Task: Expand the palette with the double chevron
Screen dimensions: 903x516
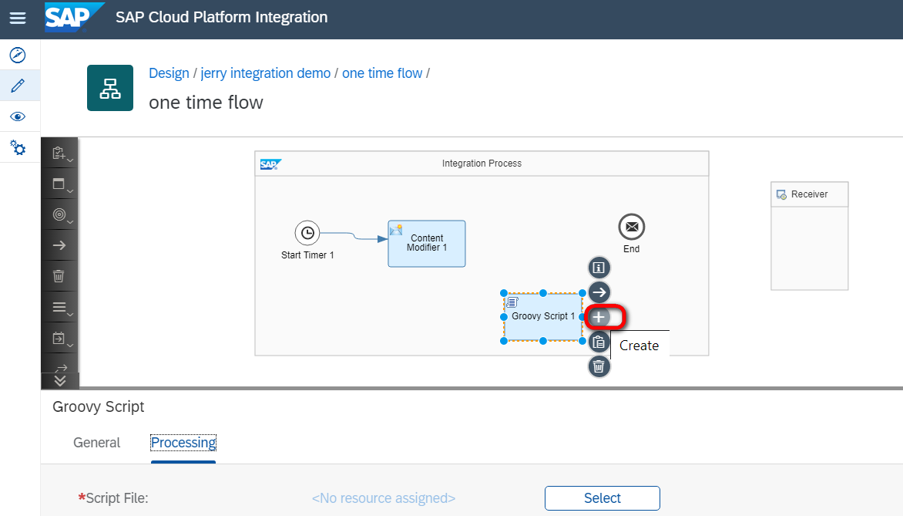Action: pyautogui.click(x=60, y=379)
